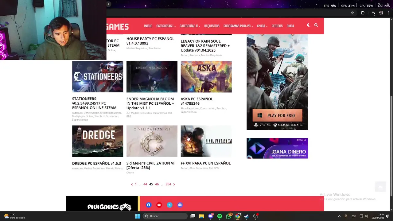Toggle dark mode with the moon icon

(308, 25)
